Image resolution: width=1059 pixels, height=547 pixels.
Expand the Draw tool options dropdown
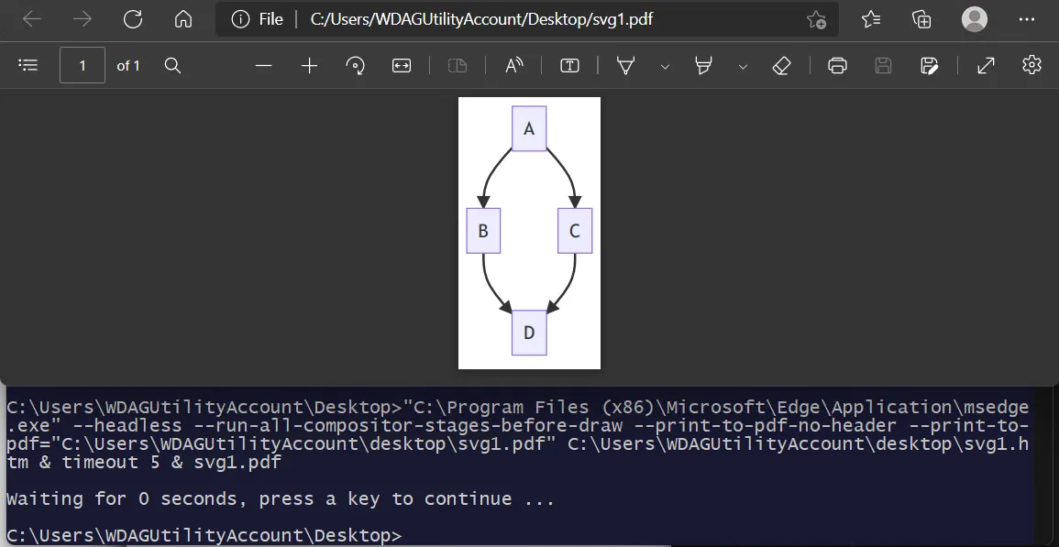(665, 66)
